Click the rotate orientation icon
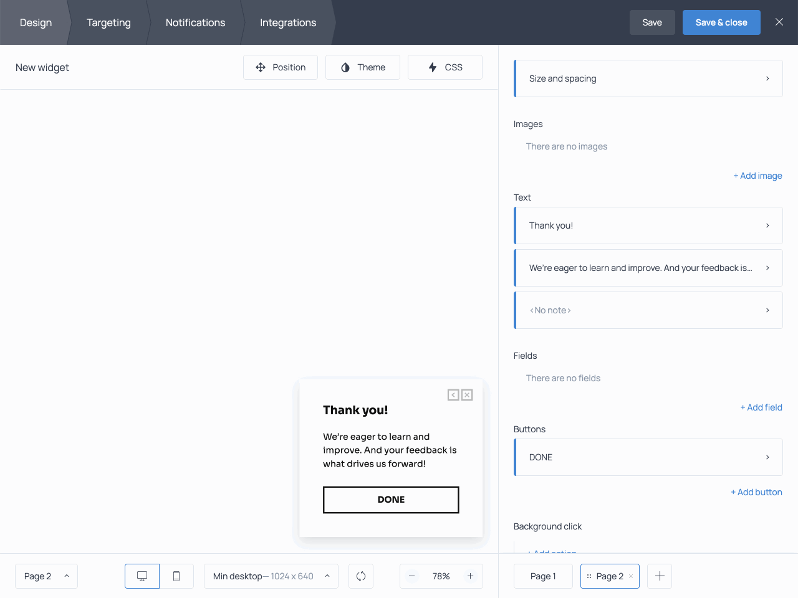 pyautogui.click(x=361, y=576)
